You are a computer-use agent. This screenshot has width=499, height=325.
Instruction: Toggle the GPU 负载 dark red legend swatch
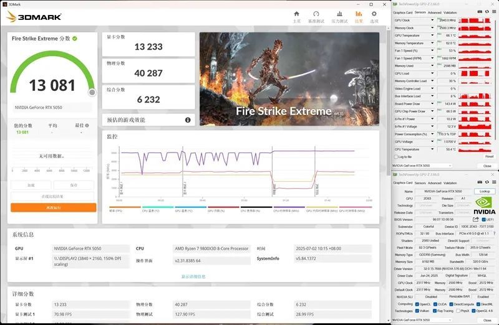coord(223,207)
